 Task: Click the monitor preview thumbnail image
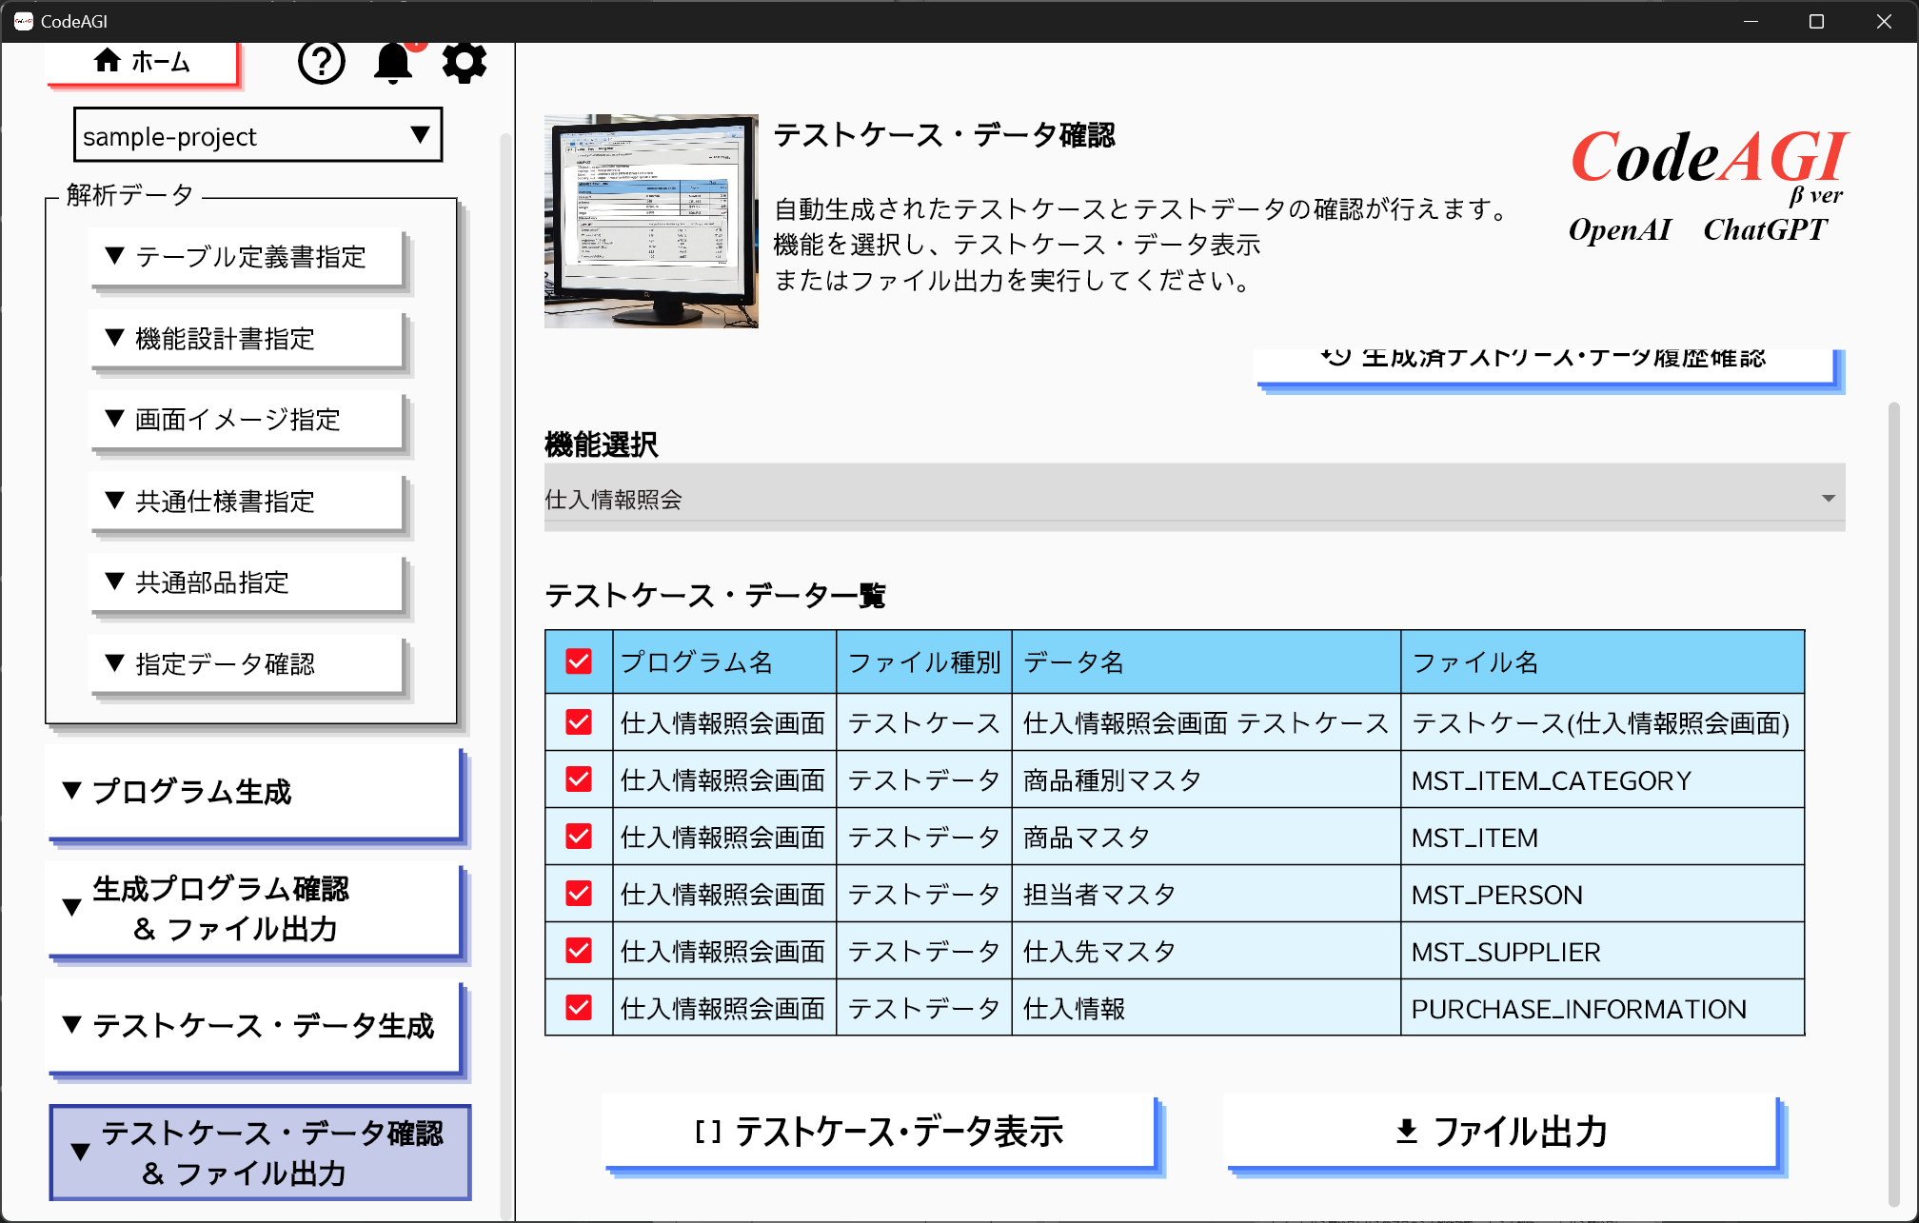[x=651, y=221]
